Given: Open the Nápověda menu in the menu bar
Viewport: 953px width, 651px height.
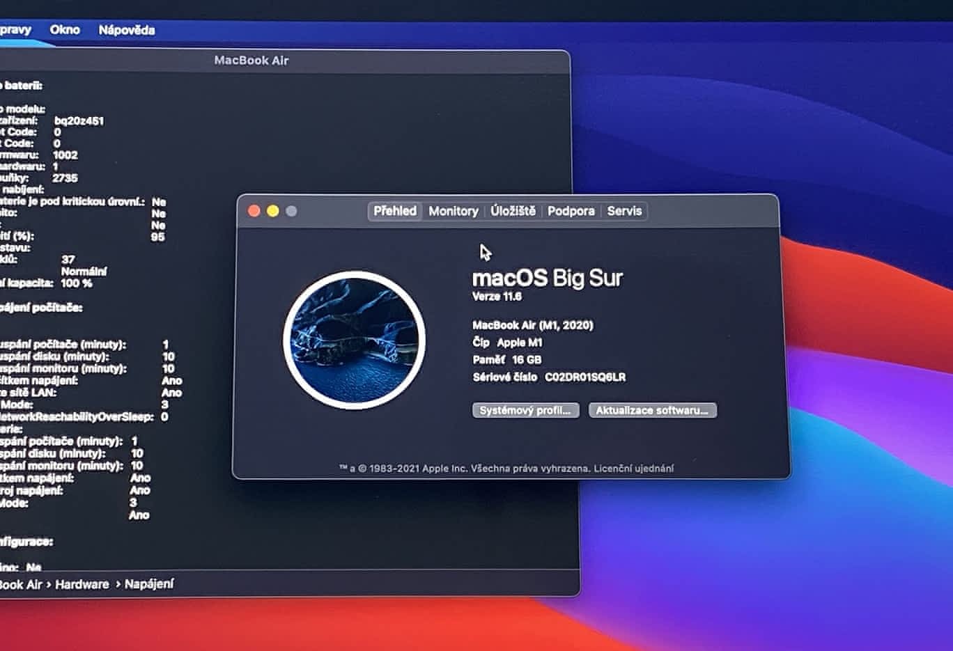Looking at the screenshot, I should pyautogui.click(x=127, y=30).
